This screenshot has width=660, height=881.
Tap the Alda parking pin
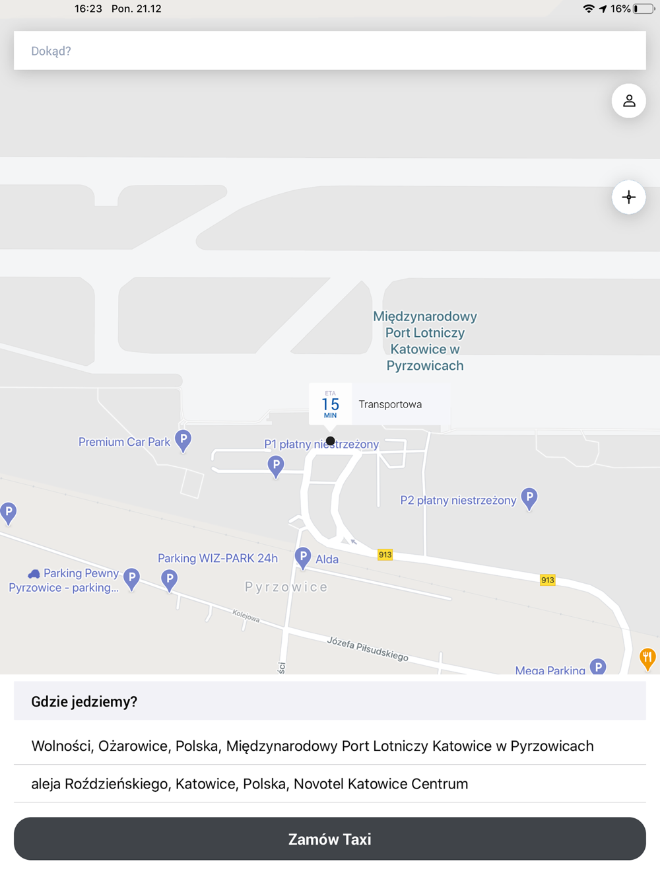[x=303, y=558]
